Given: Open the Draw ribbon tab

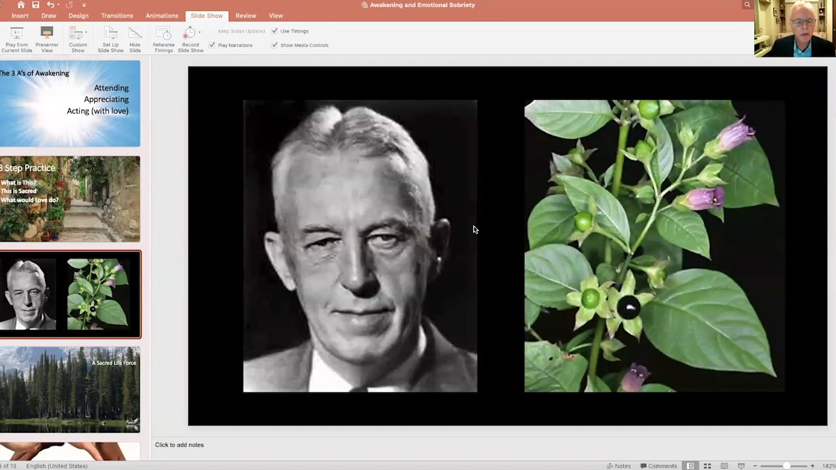Looking at the screenshot, I should [x=48, y=16].
